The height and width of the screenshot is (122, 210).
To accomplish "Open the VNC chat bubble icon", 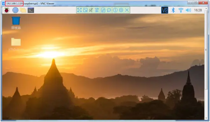I will (x=109, y=10).
